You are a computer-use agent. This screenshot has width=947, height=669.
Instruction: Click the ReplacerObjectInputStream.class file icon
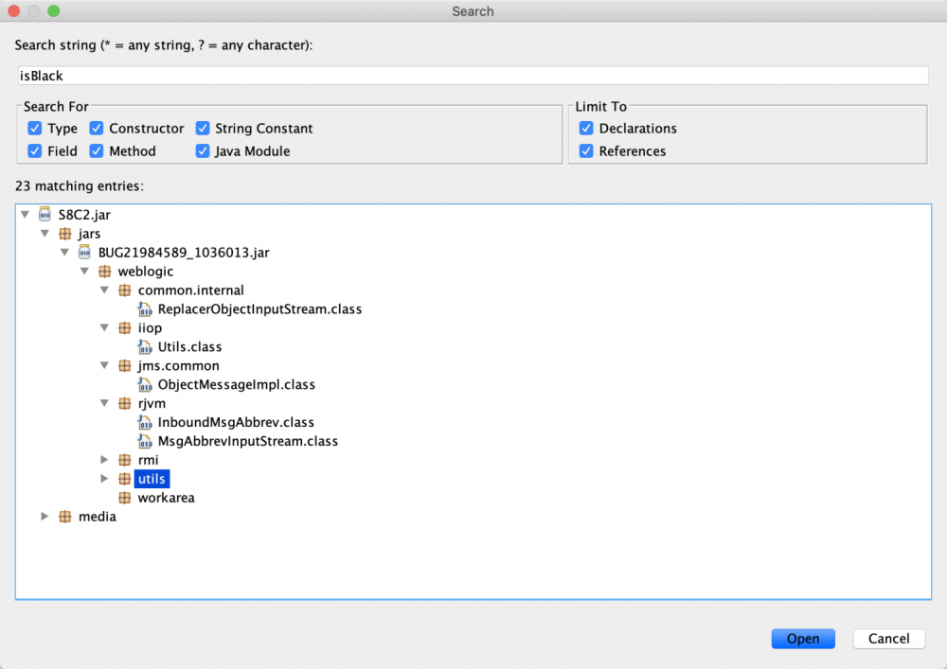(x=145, y=308)
